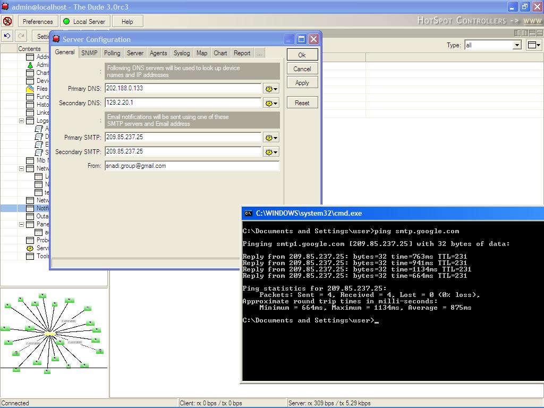Click the yellow Services gear icon
This screenshot has height=408, width=544.
30,248
